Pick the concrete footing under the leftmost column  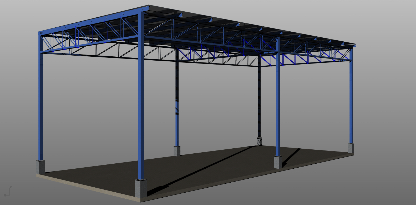coord(40,167)
